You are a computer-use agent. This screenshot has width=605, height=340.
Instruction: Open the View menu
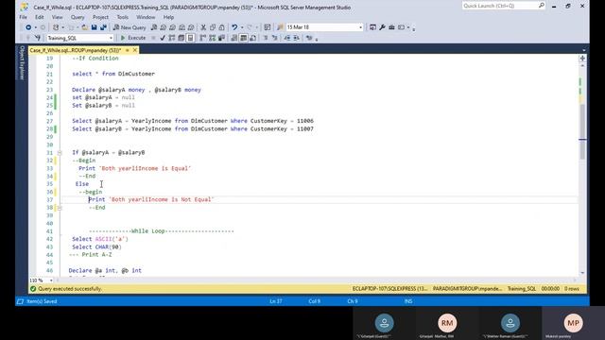pos(57,17)
